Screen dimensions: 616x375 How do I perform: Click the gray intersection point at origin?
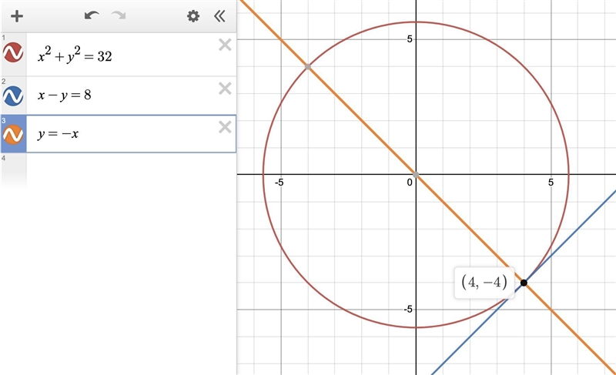[x=416, y=175]
